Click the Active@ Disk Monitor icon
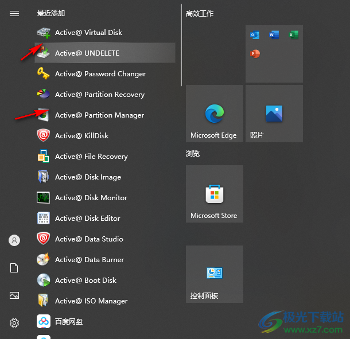The width and height of the screenshot is (350, 339). 43,197
